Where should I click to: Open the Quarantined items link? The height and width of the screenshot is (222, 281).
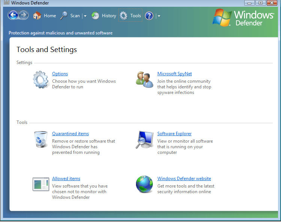[x=70, y=134]
